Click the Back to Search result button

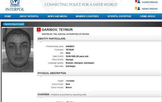click(14, 24)
